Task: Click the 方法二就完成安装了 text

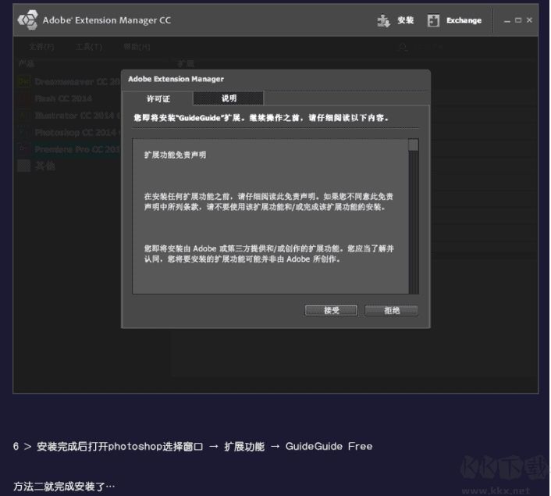Action: pos(64,487)
